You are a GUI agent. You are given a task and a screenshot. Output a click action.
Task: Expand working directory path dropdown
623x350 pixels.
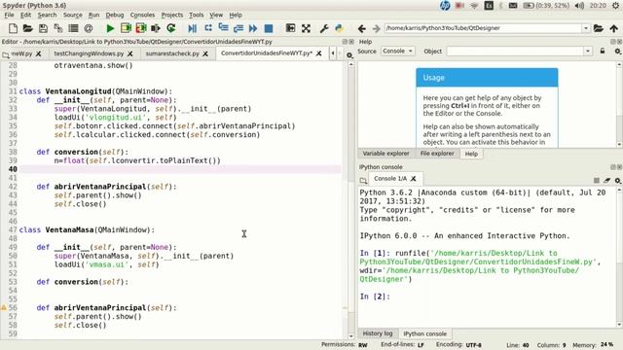(586, 28)
